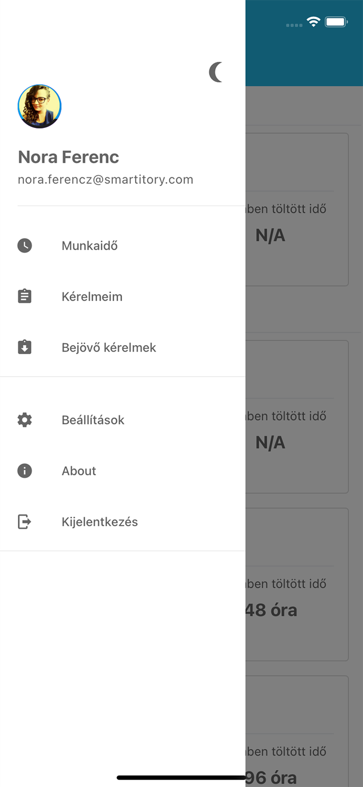Log out via Kijelentkezés
The width and height of the screenshot is (363, 787).
100,522
